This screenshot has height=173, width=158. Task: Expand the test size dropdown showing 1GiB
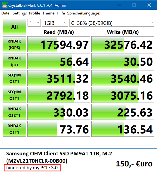[55, 23]
